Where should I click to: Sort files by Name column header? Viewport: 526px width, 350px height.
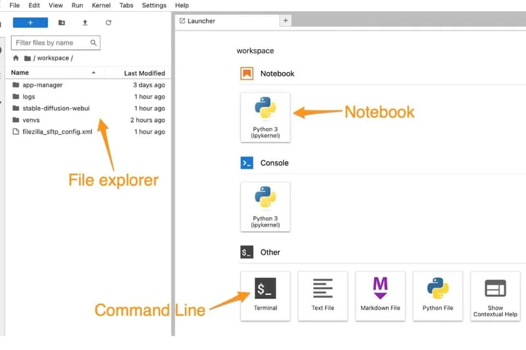[x=20, y=73]
